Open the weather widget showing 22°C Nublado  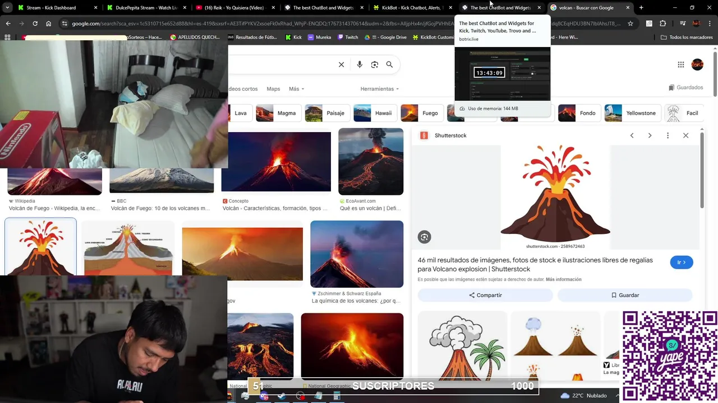pyautogui.click(x=583, y=396)
